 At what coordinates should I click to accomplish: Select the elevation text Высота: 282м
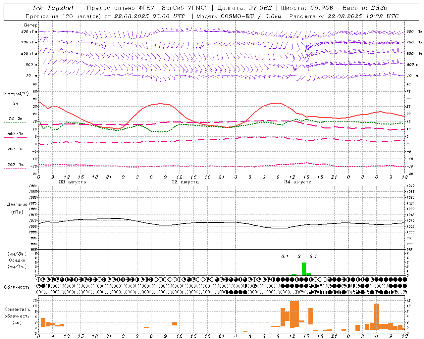[365, 8]
